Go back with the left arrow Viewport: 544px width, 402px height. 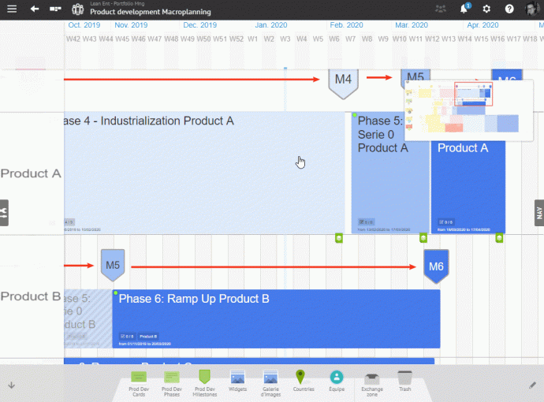click(35, 9)
